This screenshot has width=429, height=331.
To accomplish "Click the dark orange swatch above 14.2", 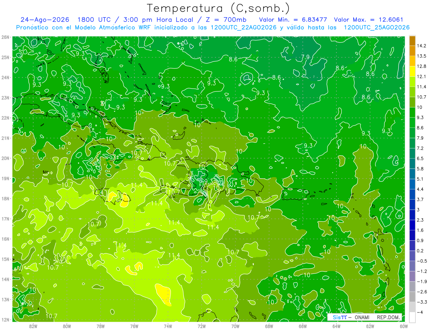I will click(412, 41).
